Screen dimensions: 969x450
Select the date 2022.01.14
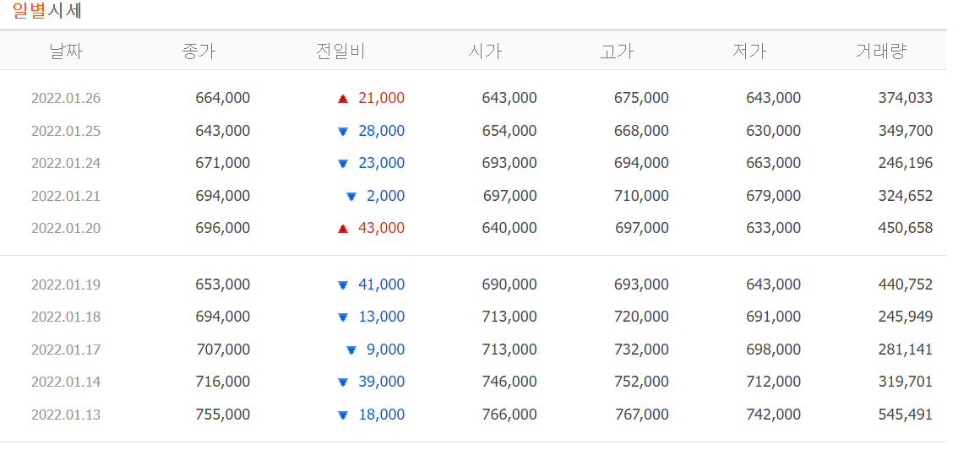(66, 382)
